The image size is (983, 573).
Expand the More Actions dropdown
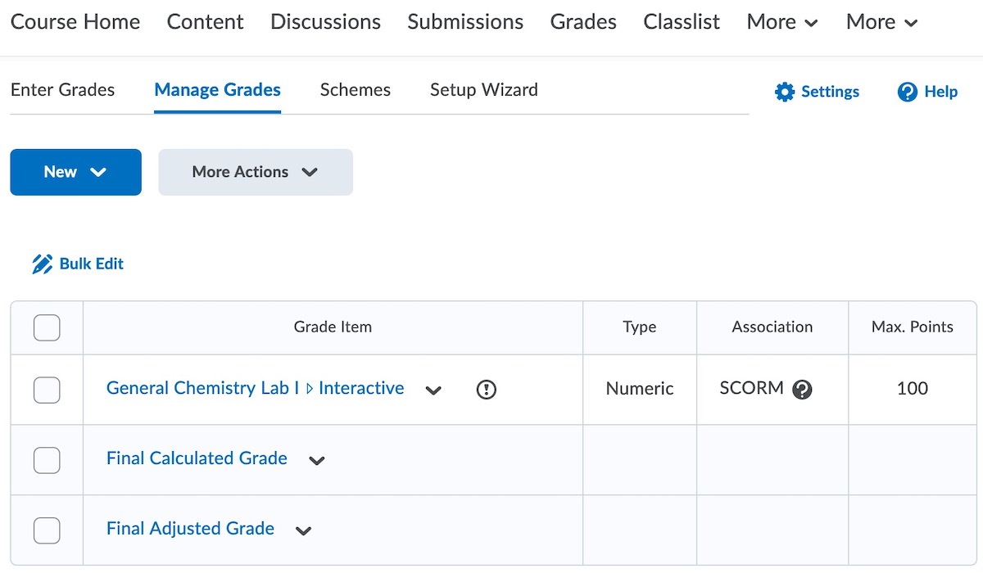[255, 172]
